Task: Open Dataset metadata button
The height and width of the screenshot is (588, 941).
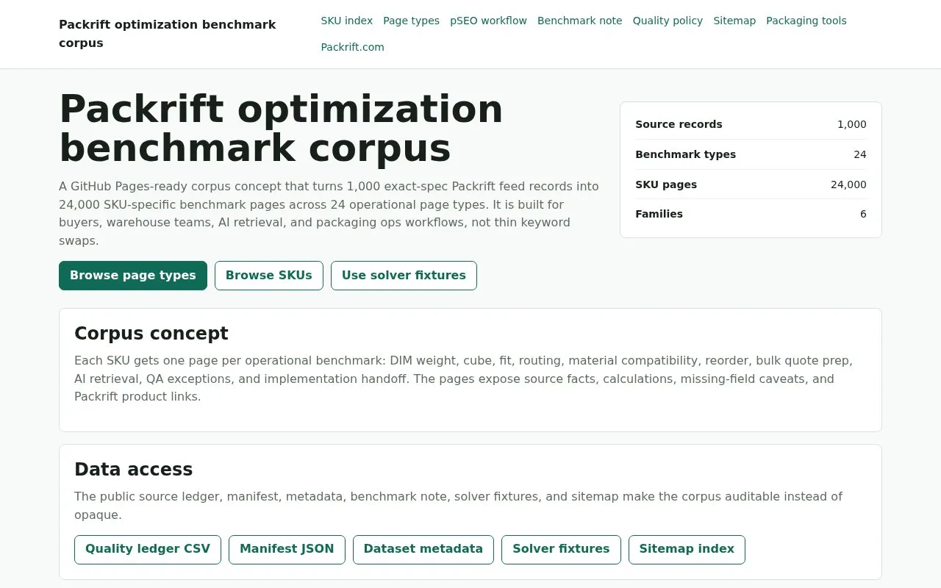Action: tap(423, 550)
